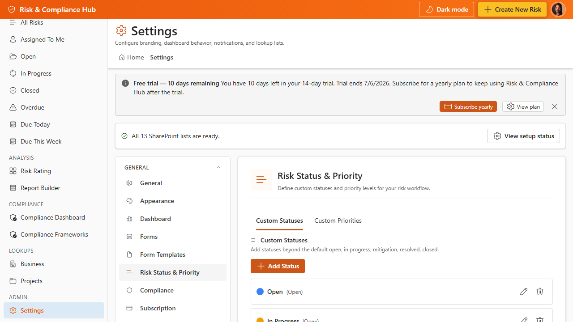This screenshot has height=322, width=573.
Task: Open Subscription settings page
Action: point(173,308)
